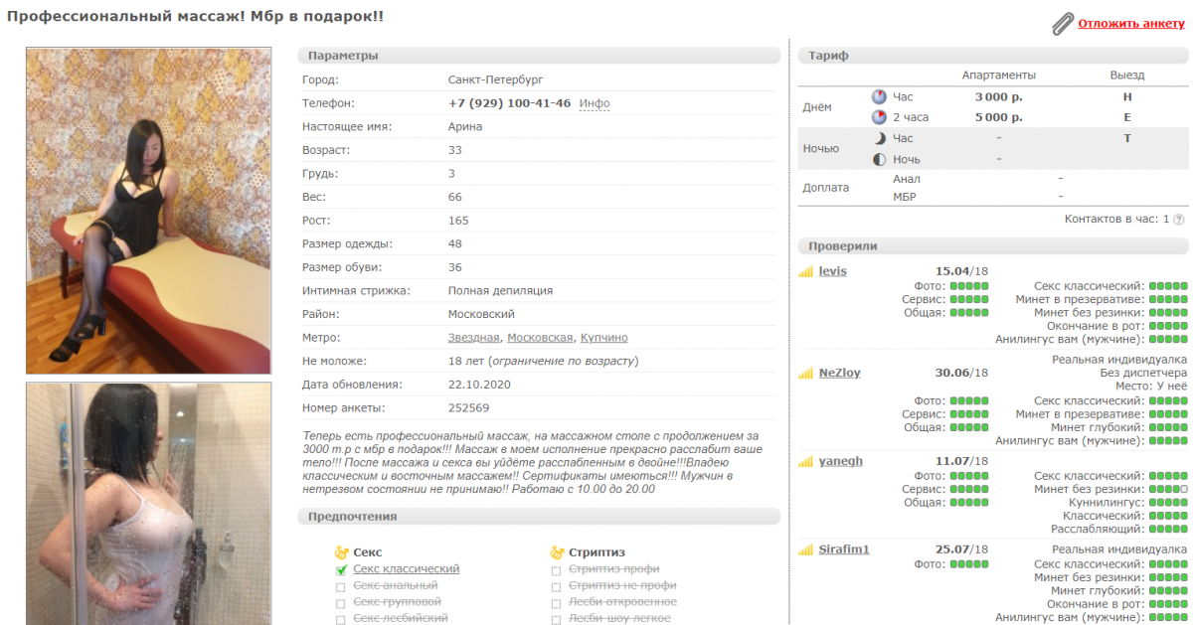Click the half-moon icon next to Ночь
The image size is (1193, 625).
879,160
